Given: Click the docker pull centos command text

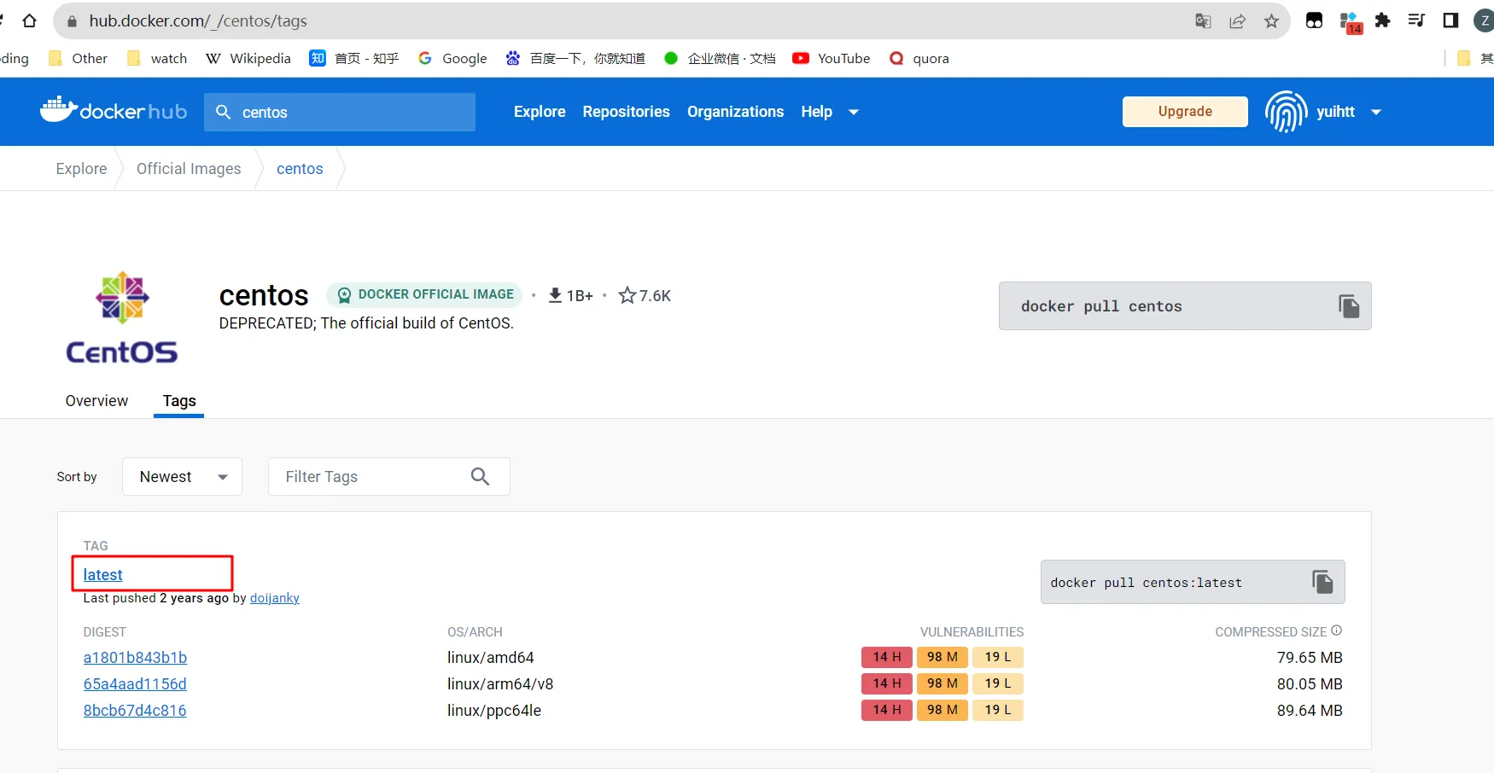Looking at the screenshot, I should coord(1101,306).
